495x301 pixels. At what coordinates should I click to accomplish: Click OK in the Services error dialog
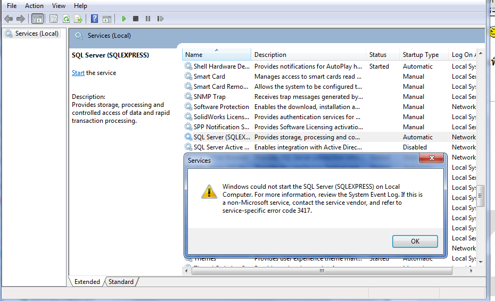[x=415, y=241]
